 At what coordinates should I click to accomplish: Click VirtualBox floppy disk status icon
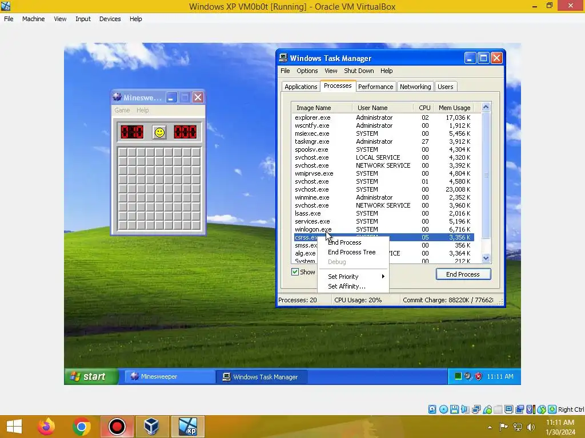[x=454, y=409]
